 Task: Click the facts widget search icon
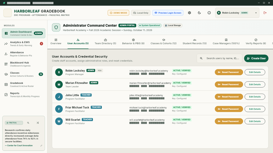pos(28,123)
